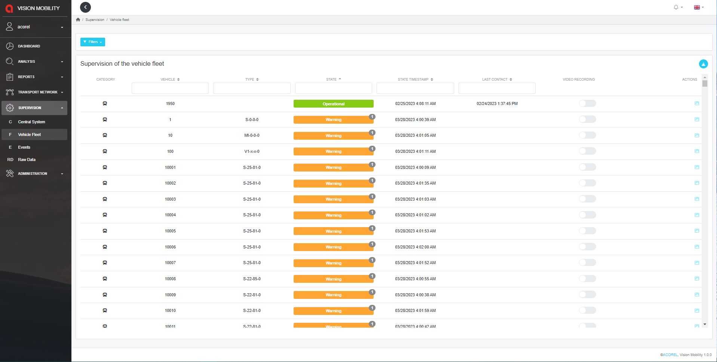
Task: Click the State Timestamp filter input field
Action: pos(415,88)
